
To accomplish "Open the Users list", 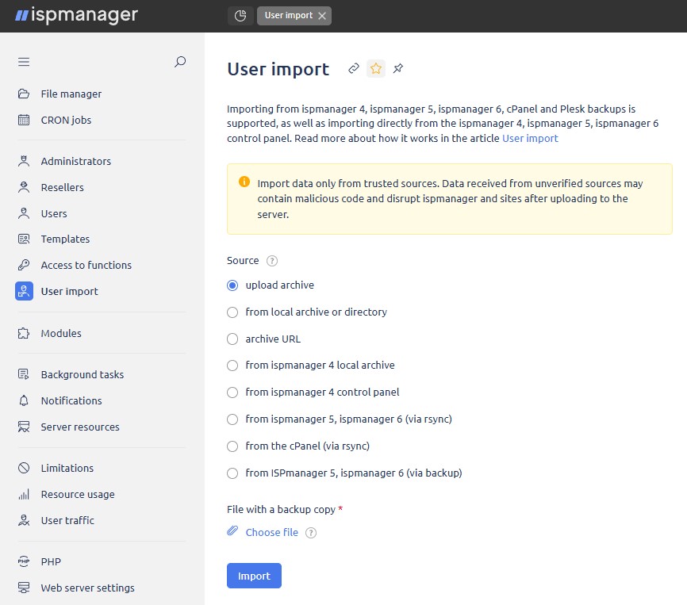I will [54, 213].
